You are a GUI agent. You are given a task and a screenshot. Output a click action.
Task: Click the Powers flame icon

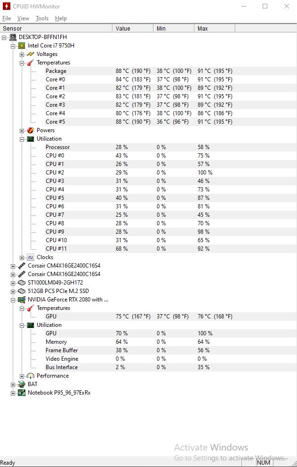point(31,130)
